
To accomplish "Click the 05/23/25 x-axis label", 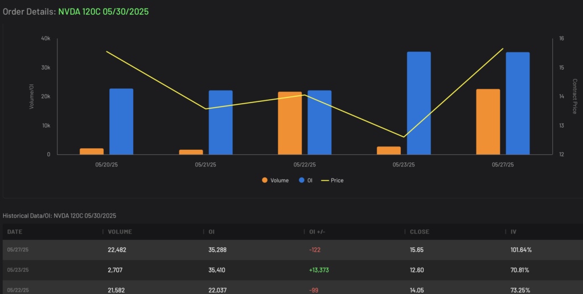I will [404, 165].
